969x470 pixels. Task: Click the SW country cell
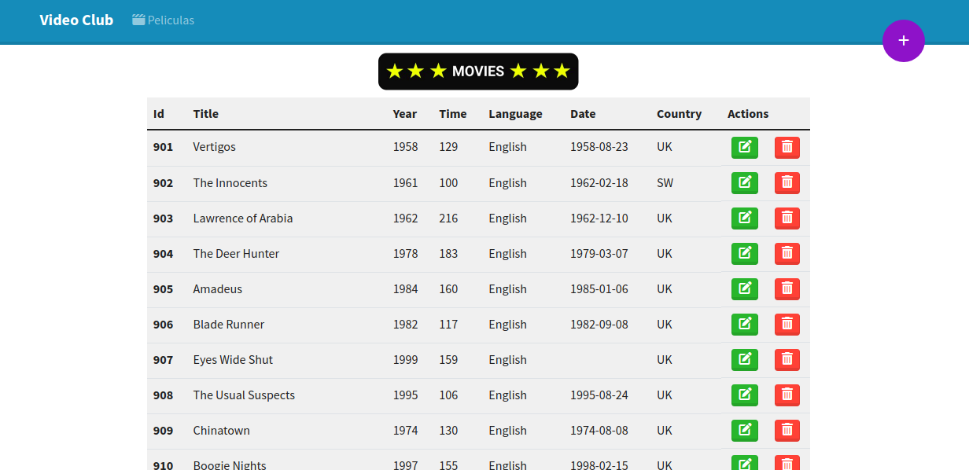coord(665,183)
